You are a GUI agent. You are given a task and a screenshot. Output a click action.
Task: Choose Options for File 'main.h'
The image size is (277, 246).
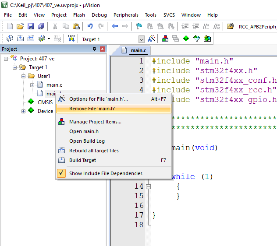click(114, 99)
